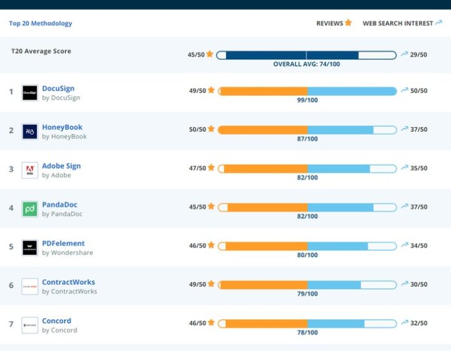451x351 pixels.
Task: Click the HoneyBook logo thumbnail
Action: click(30, 131)
